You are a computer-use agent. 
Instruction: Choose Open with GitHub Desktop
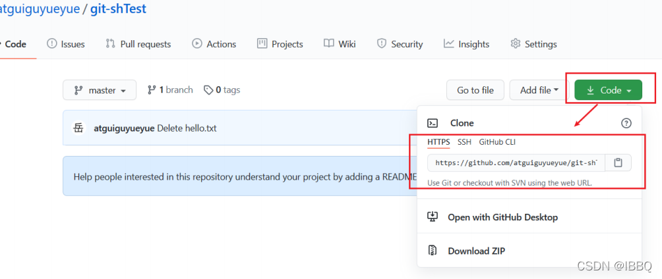tap(503, 217)
